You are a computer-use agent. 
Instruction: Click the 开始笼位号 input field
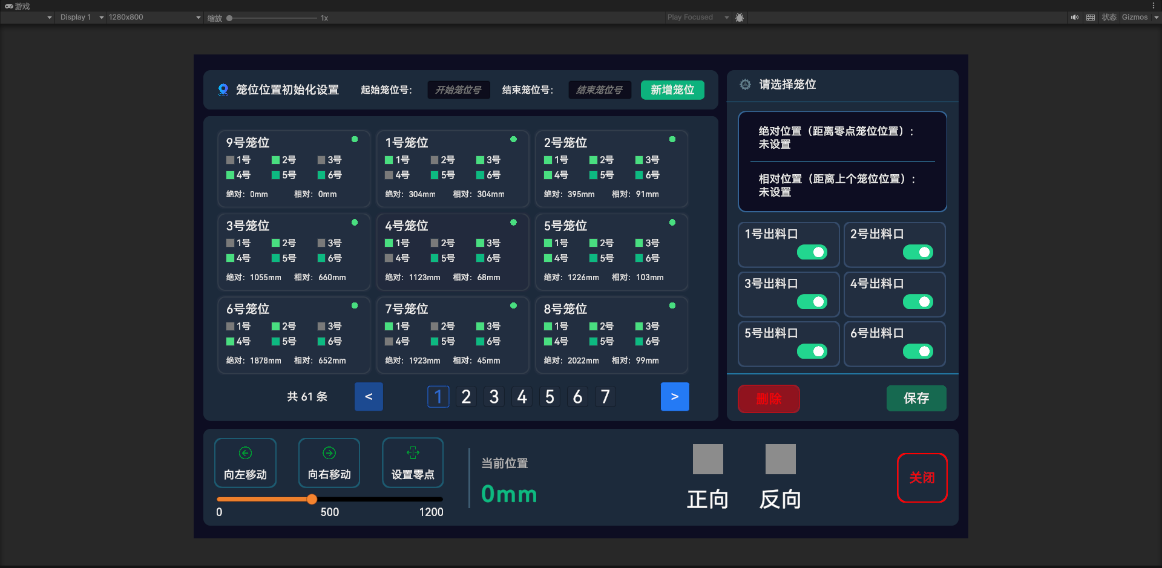(459, 90)
